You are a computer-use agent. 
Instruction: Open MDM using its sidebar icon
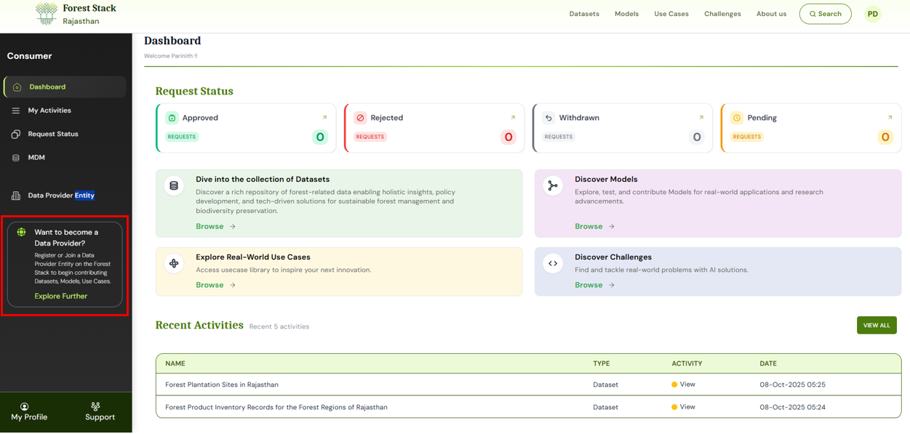tap(16, 157)
